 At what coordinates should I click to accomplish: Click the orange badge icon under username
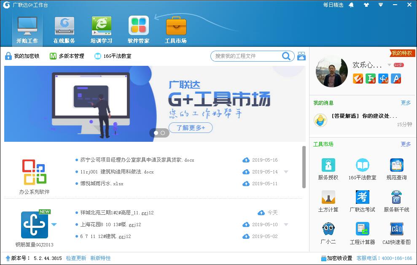point(358,79)
